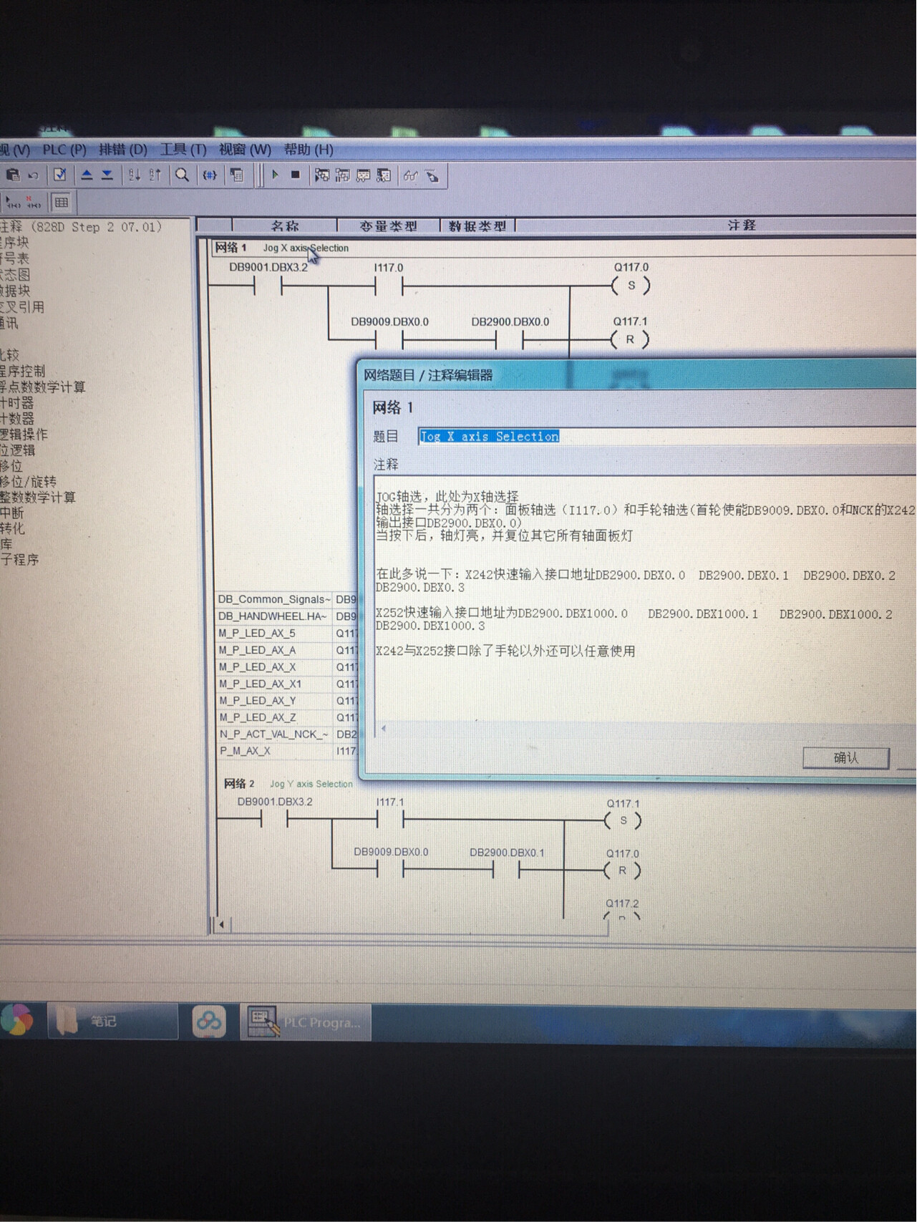The width and height of the screenshot is (917, 1222).
Task: Click the program status monitoring icon
Action: click(x=322, y=175)
